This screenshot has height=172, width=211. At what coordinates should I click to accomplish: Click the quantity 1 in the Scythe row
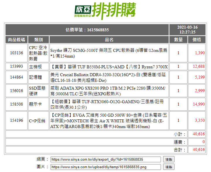(x=178, y=53)
